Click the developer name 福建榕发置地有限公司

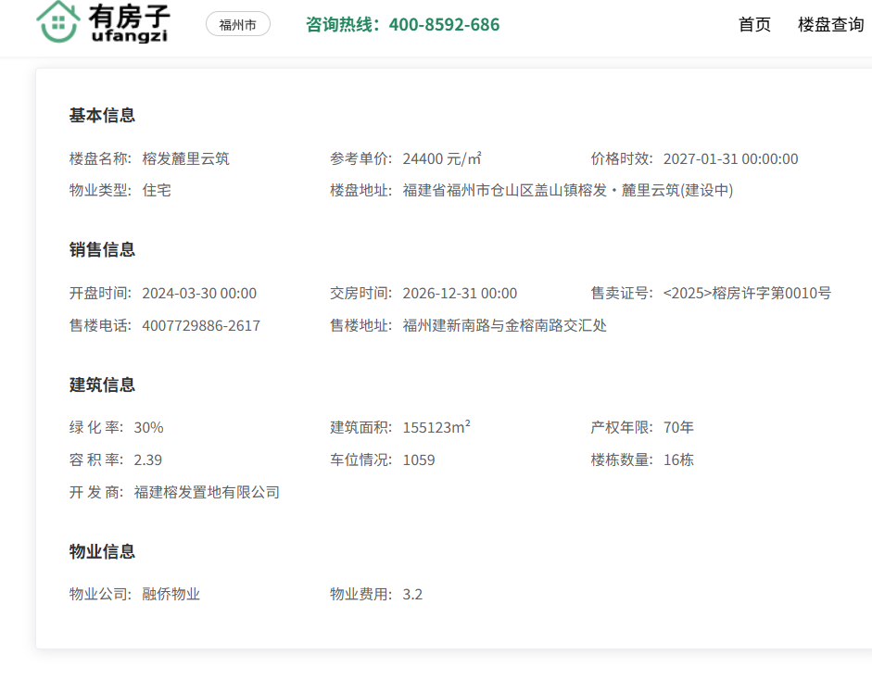click(x=207, y=493)
